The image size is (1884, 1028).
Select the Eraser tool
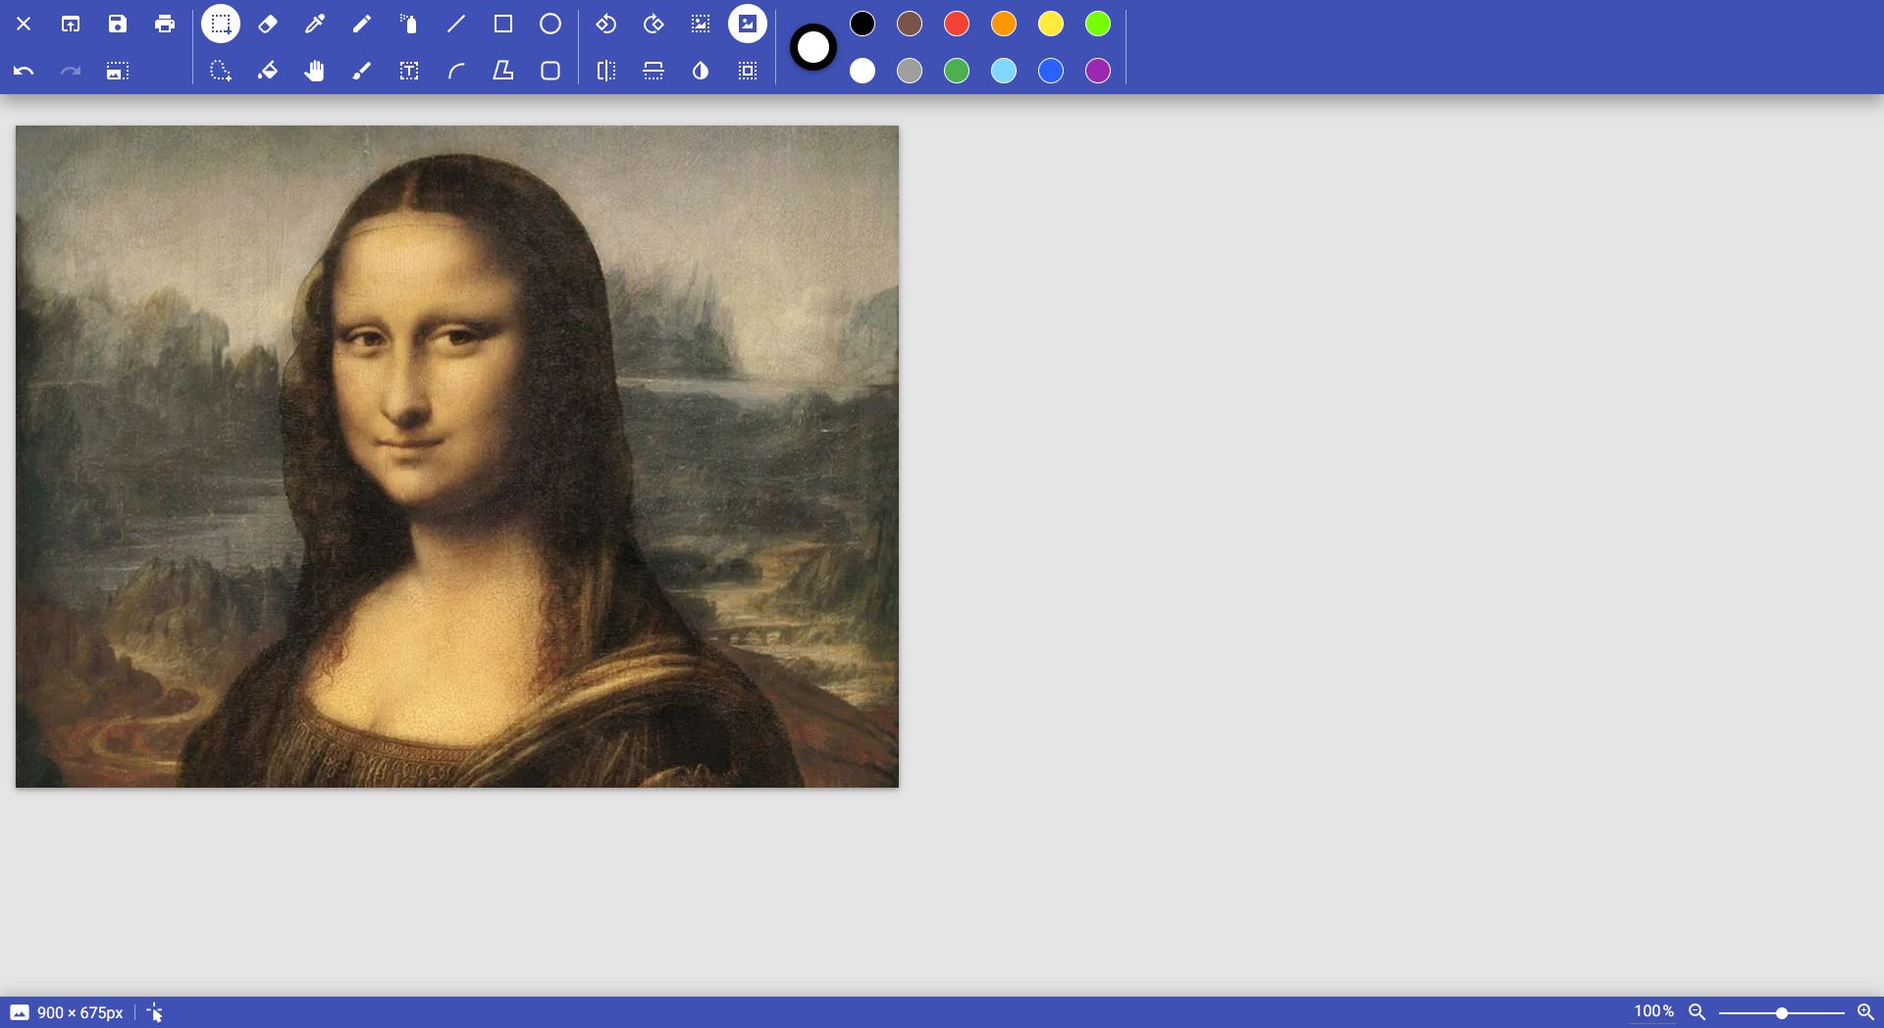pyautogui.click(x=268, y=24)
